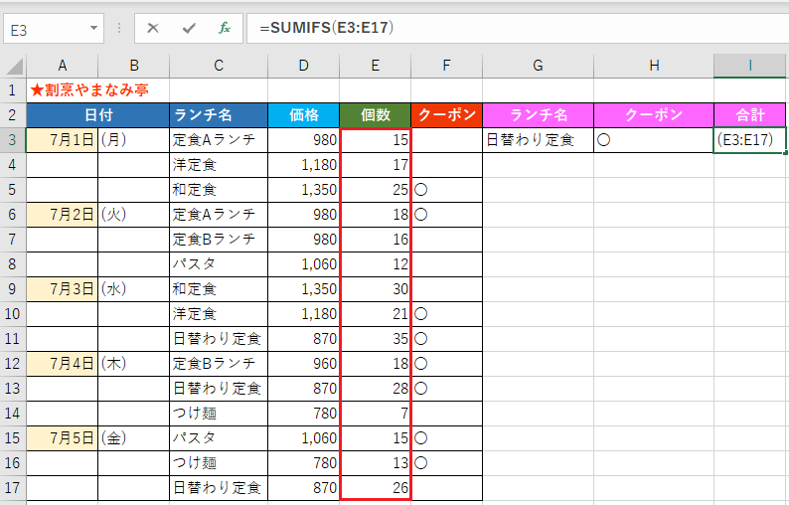Click the orange クーポン header in column F
The image size is (789, 505).
point(446,115)
